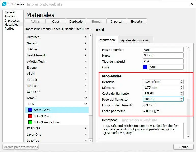Click the Información panel scroll up arrow
The image size is (196, 152).
(188, 48)
